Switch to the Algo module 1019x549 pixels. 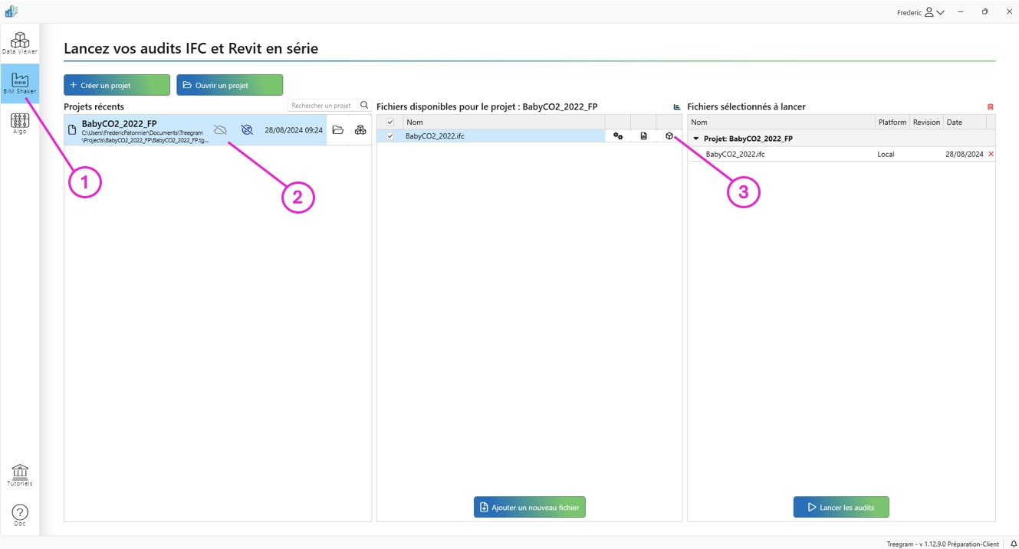pyautogui.click(x=20, y=123)
